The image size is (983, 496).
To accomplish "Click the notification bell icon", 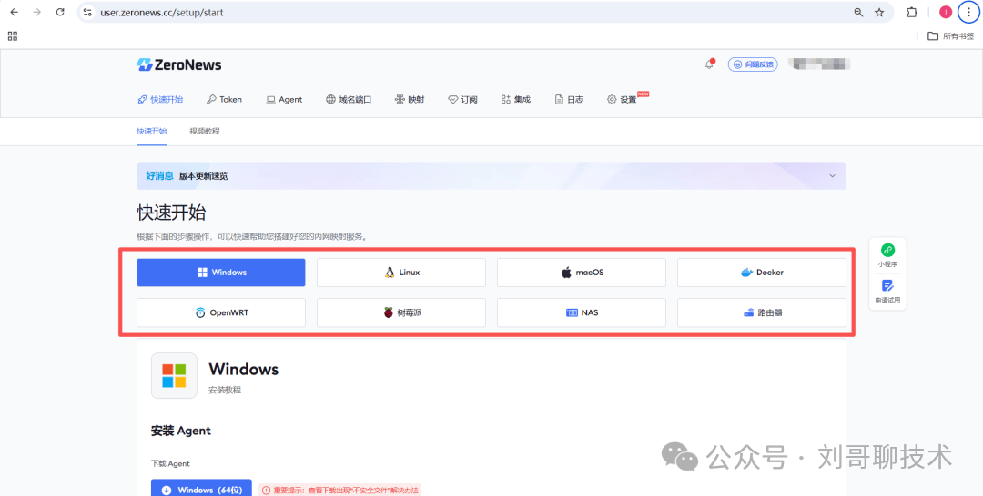I will pos(710,64).
